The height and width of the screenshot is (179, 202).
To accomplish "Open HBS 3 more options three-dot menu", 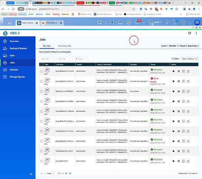I will pyautogui.click(x=196, y=33).
